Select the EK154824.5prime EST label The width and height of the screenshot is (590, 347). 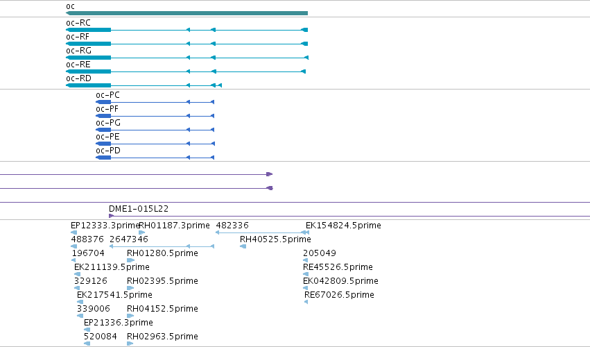(x=343, y=226)
